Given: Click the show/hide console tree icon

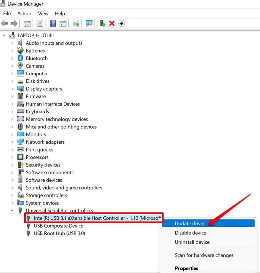Looking at the screenshot, I should tap(27, 23).
